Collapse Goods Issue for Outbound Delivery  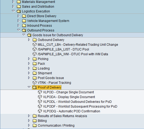24,35
